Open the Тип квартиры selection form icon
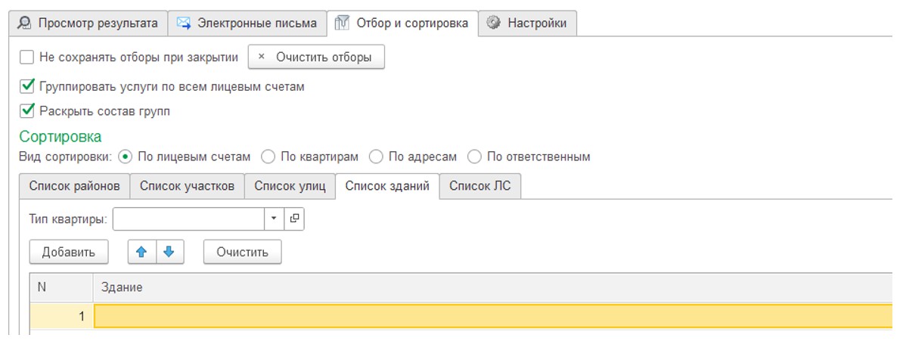This screenshot has height=341, width=906. [294, 219]
